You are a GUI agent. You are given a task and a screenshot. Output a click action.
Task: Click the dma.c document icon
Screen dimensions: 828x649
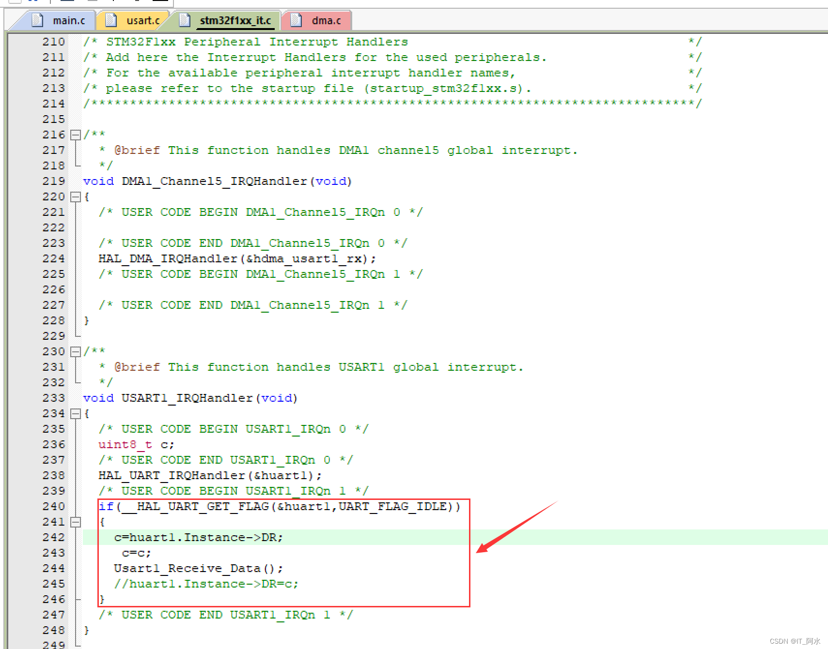coord(296,20)
